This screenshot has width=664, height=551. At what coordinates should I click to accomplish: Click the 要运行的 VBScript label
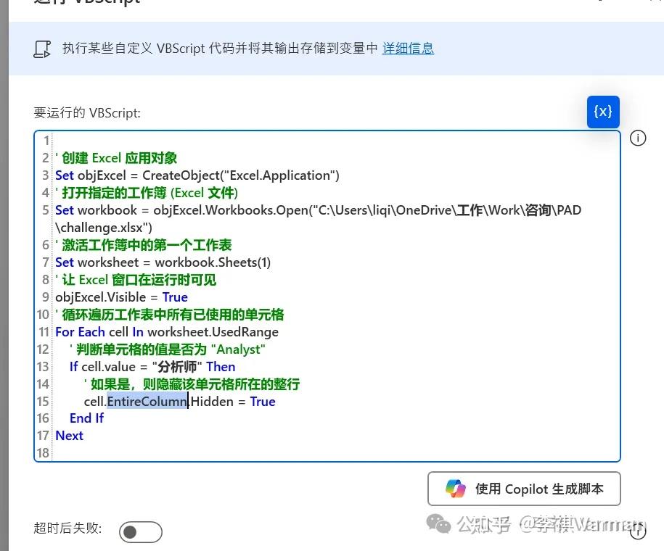[x=84, y=112]
